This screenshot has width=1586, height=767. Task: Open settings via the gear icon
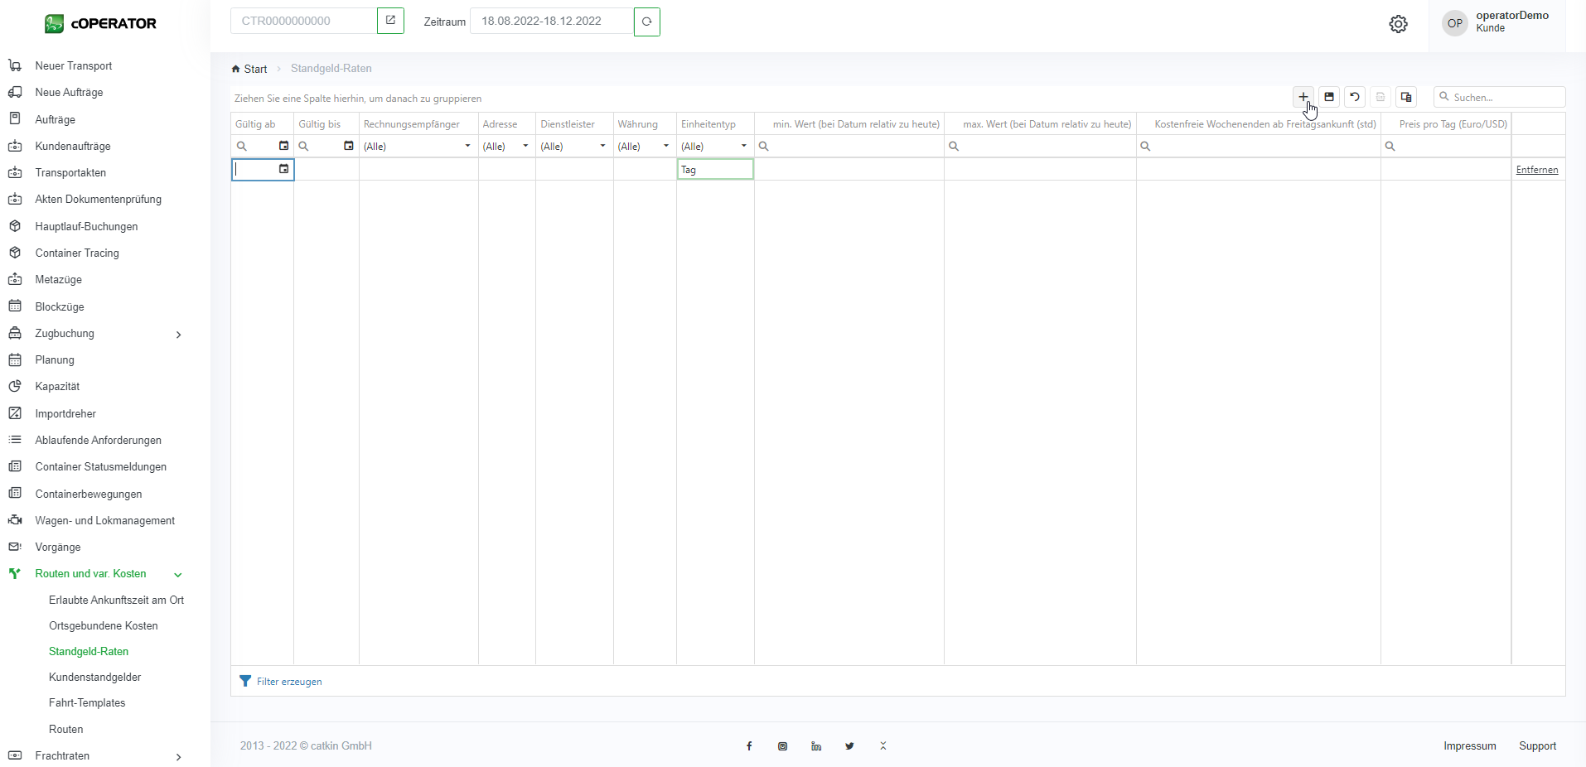click(x=1398, y=24)
